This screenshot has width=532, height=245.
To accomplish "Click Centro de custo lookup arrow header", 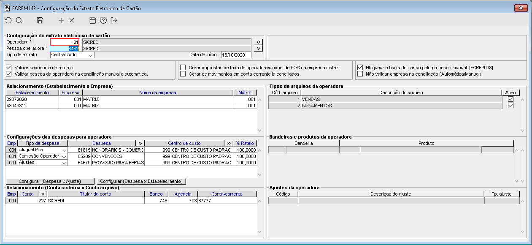I will [229, 143].
